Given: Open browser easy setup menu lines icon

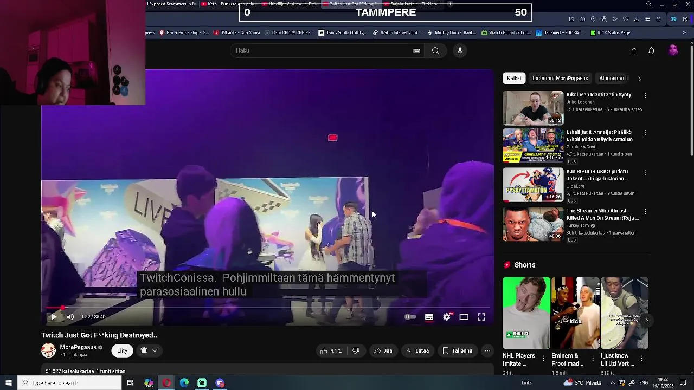Looking at the screenshot, I should coord(647,19).
